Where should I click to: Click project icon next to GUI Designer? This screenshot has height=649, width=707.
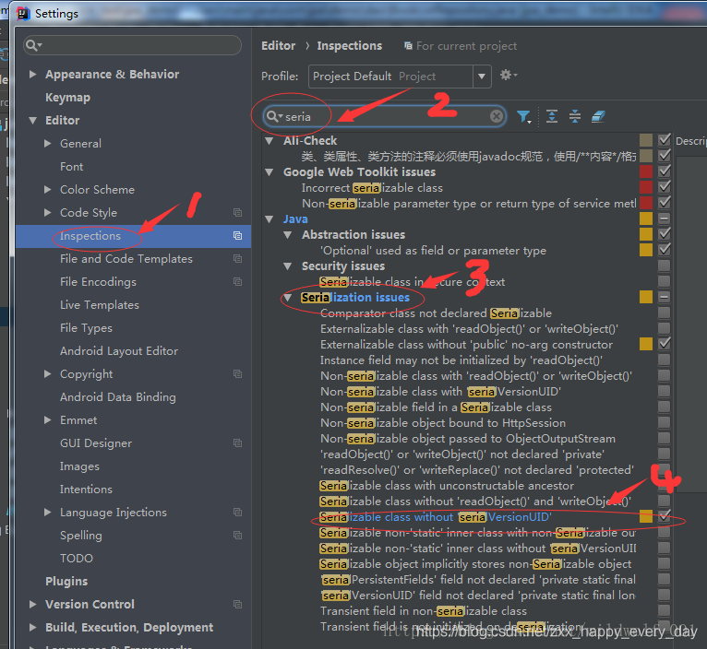[x=237, y=443]
